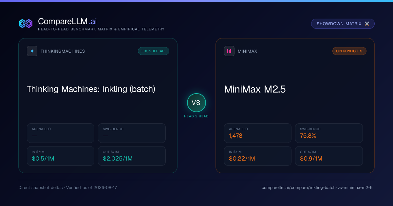The height and width of the screenshot is (206, 393).
Task: Click the CompareLLM.ai site title
Action: (x=67, y=22)
